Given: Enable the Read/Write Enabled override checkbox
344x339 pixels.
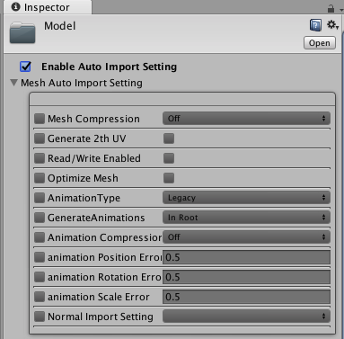Looking at the screenshot, I should (x=40, y=158).
